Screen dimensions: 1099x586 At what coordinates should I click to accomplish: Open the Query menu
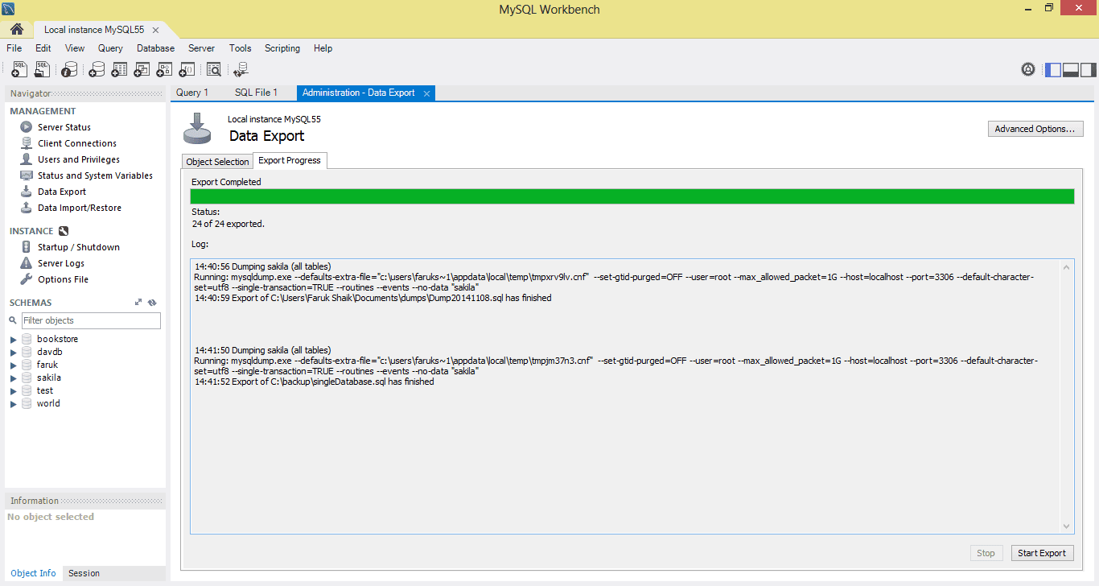pos(111,48)
